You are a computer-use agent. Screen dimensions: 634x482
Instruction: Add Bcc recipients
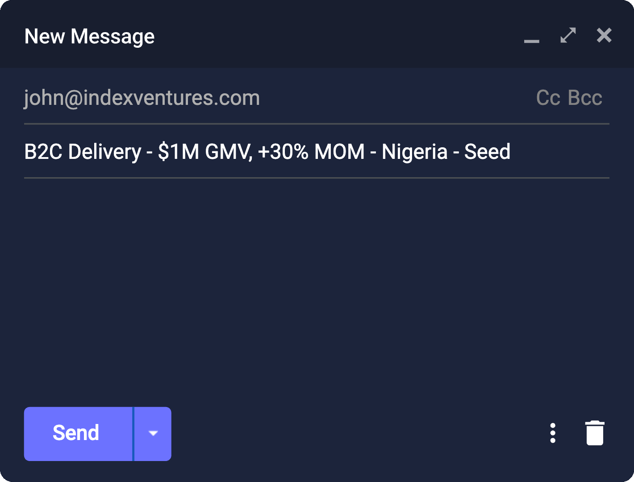[x=585, y=98]
